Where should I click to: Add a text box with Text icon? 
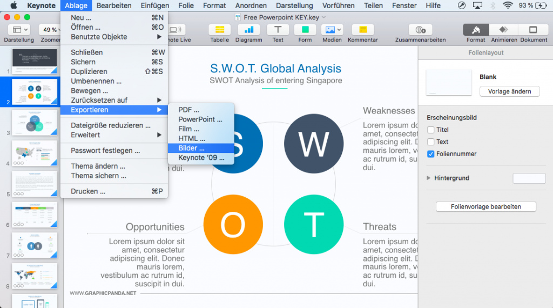(278, 30)
